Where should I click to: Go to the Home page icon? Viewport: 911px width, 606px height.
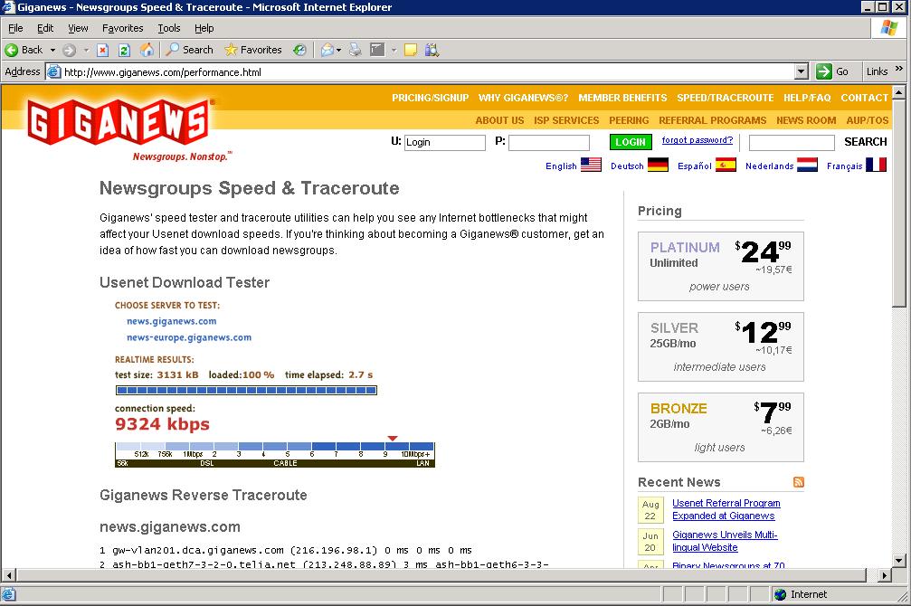pos(147,50)
